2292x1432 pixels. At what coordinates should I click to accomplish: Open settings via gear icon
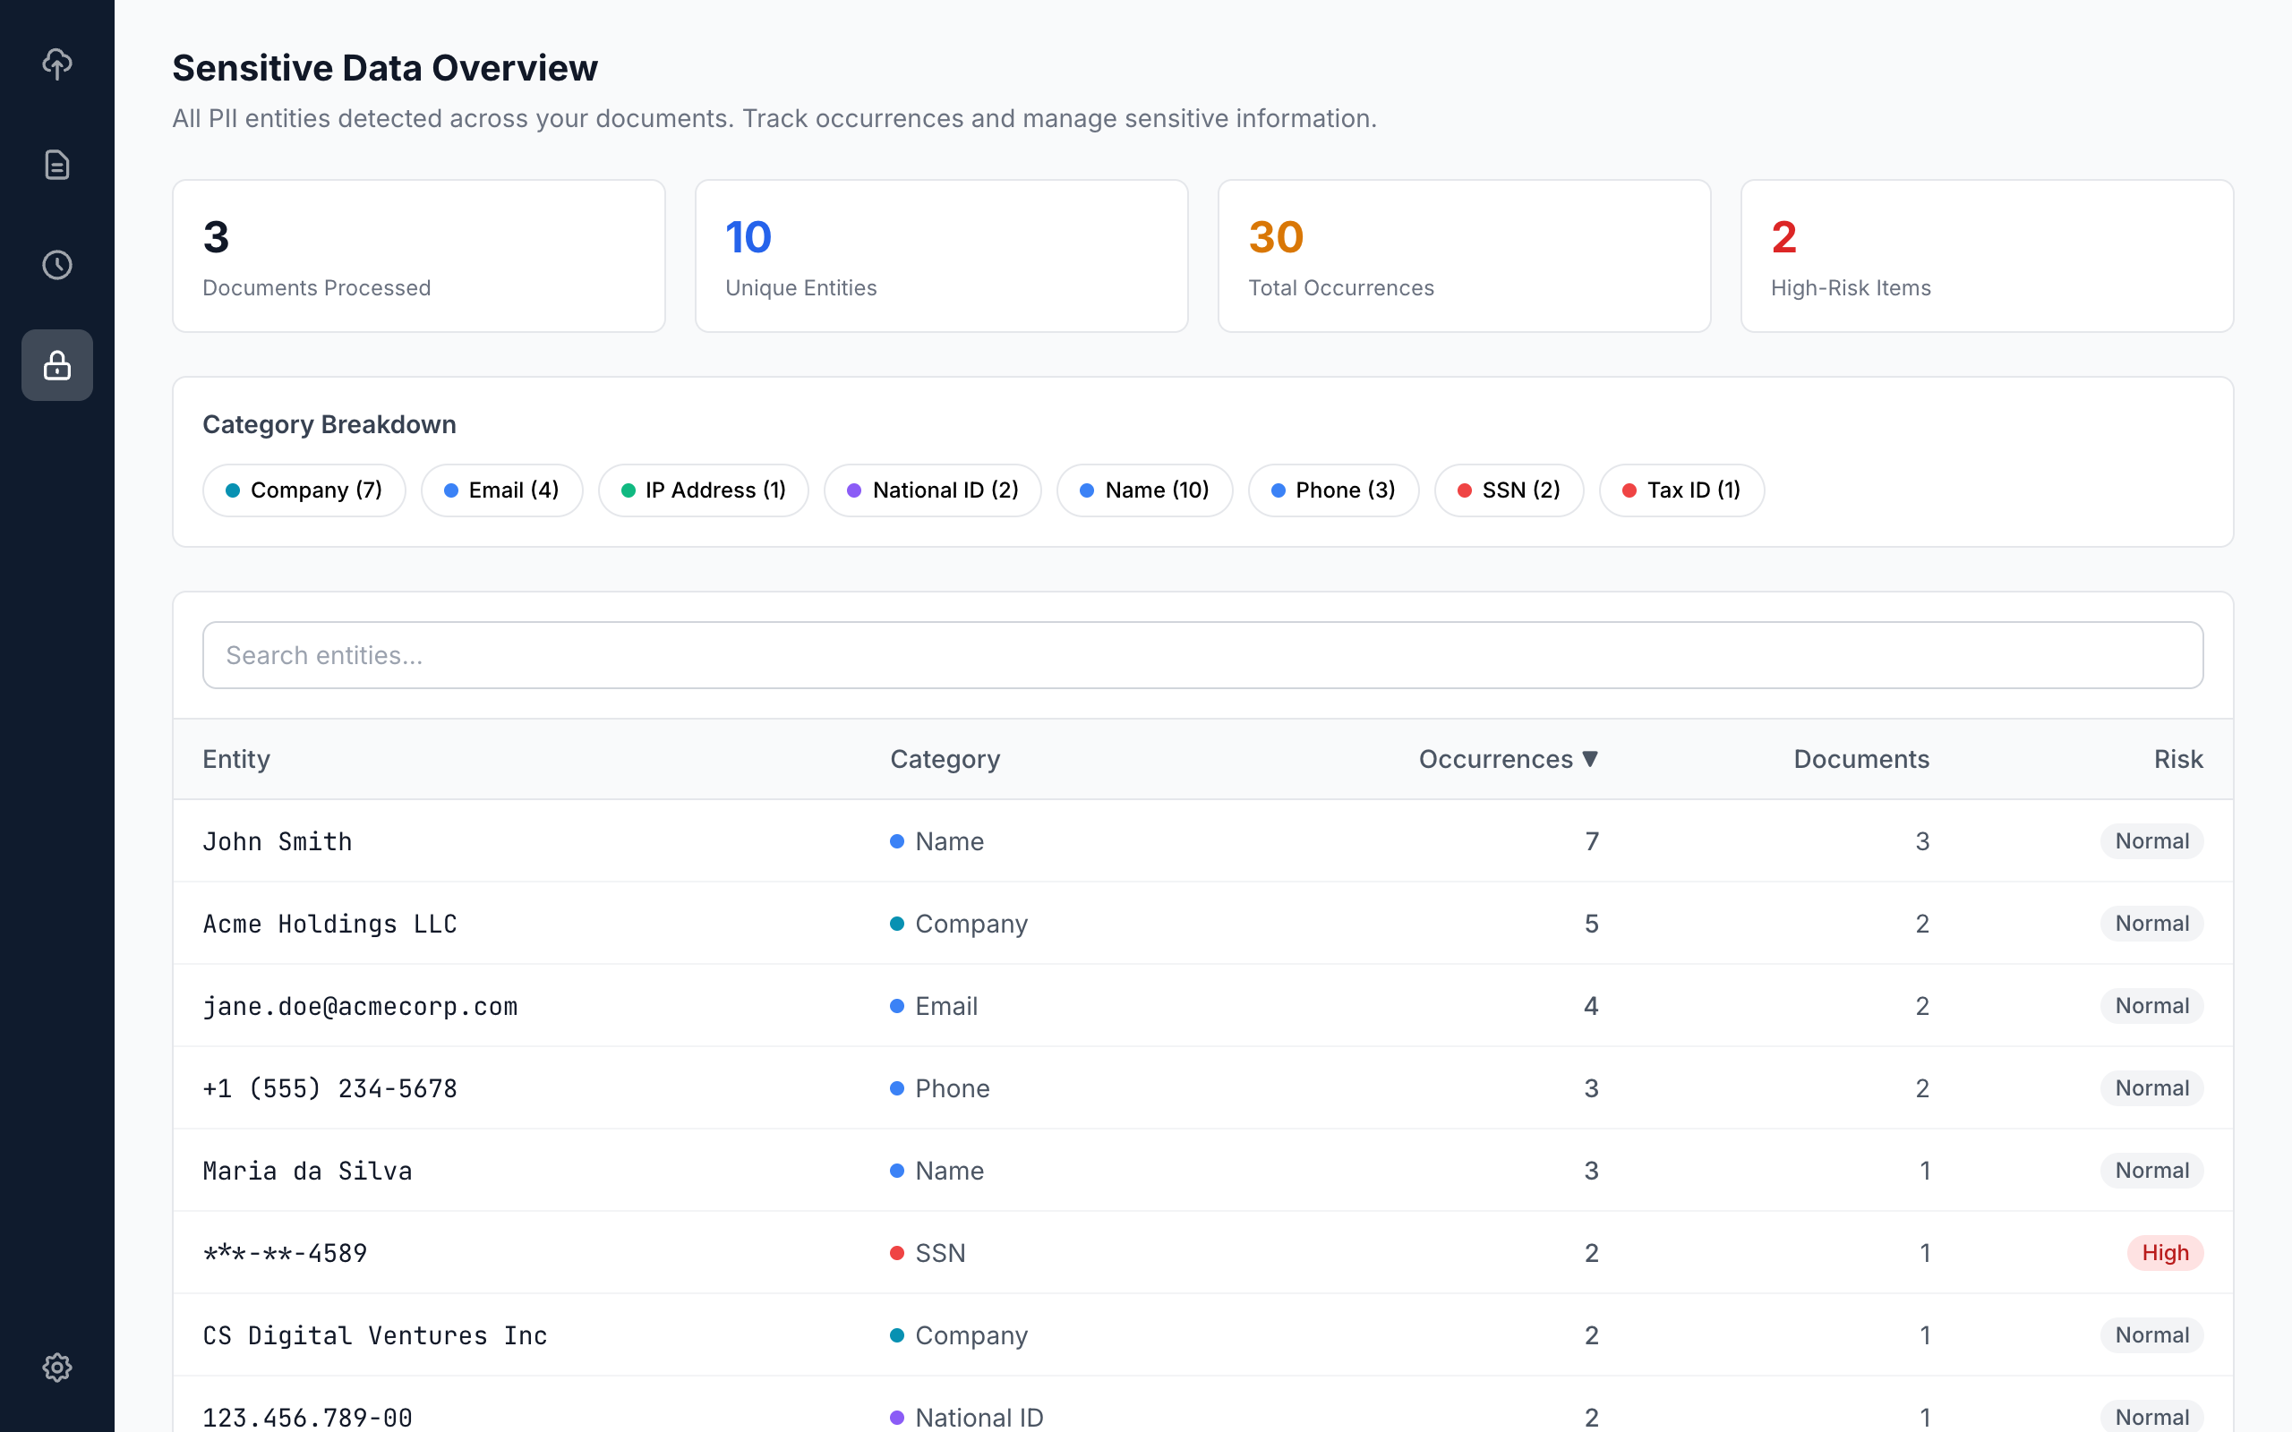[x=56, y=1367]
